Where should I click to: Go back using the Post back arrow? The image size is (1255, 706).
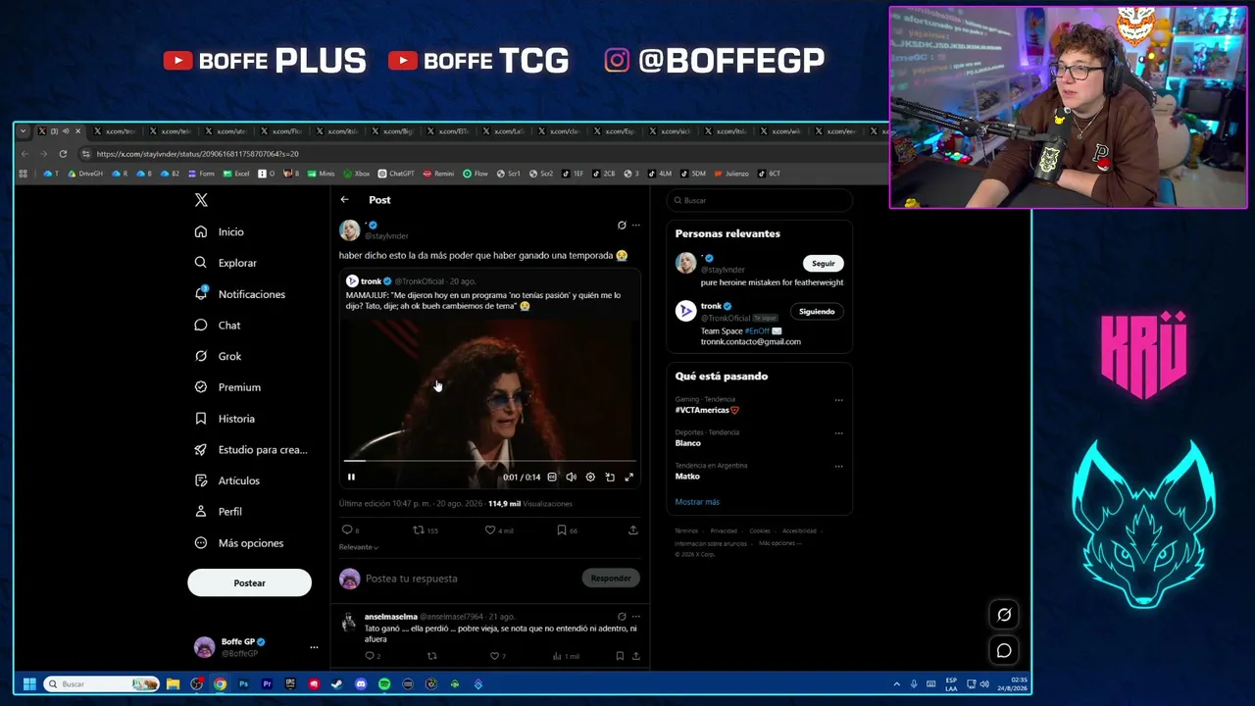[x=344, y=200]
